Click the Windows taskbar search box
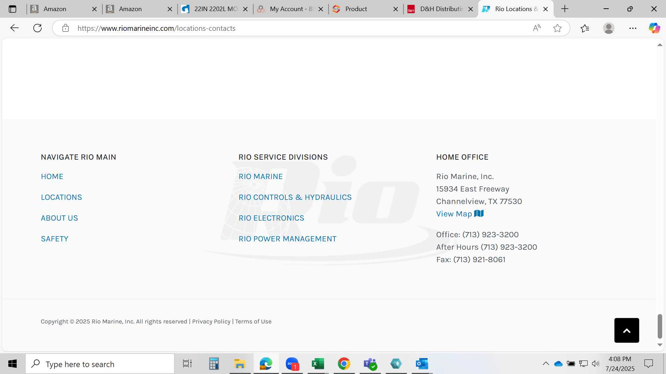The height and width of the screenshot is (374, 666). [x=100, y=364]
